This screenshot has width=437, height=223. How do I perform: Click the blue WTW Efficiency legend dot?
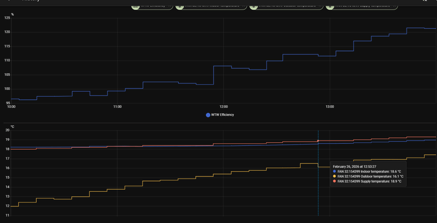[x=208, y=115]
